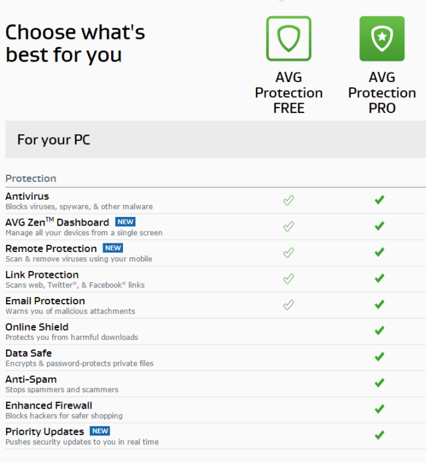Screen dimensions: 426x463
Task: Click the NEW badge beside AVG Zen Dashboard
Action: click(126, 222)
